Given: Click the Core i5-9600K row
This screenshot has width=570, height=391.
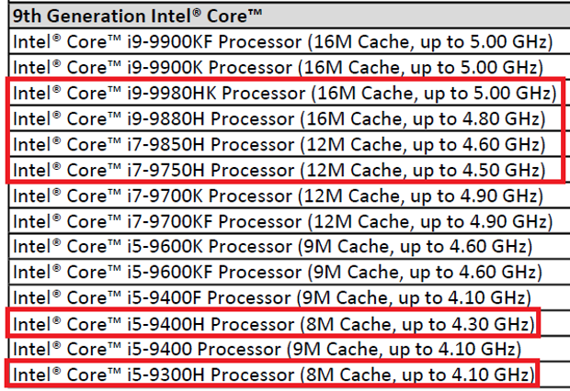Looking at the screenshot, I should 272,247.
